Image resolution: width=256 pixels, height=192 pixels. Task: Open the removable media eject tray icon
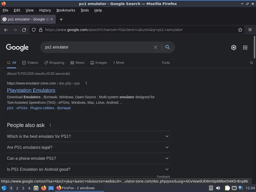coord(211,188)
